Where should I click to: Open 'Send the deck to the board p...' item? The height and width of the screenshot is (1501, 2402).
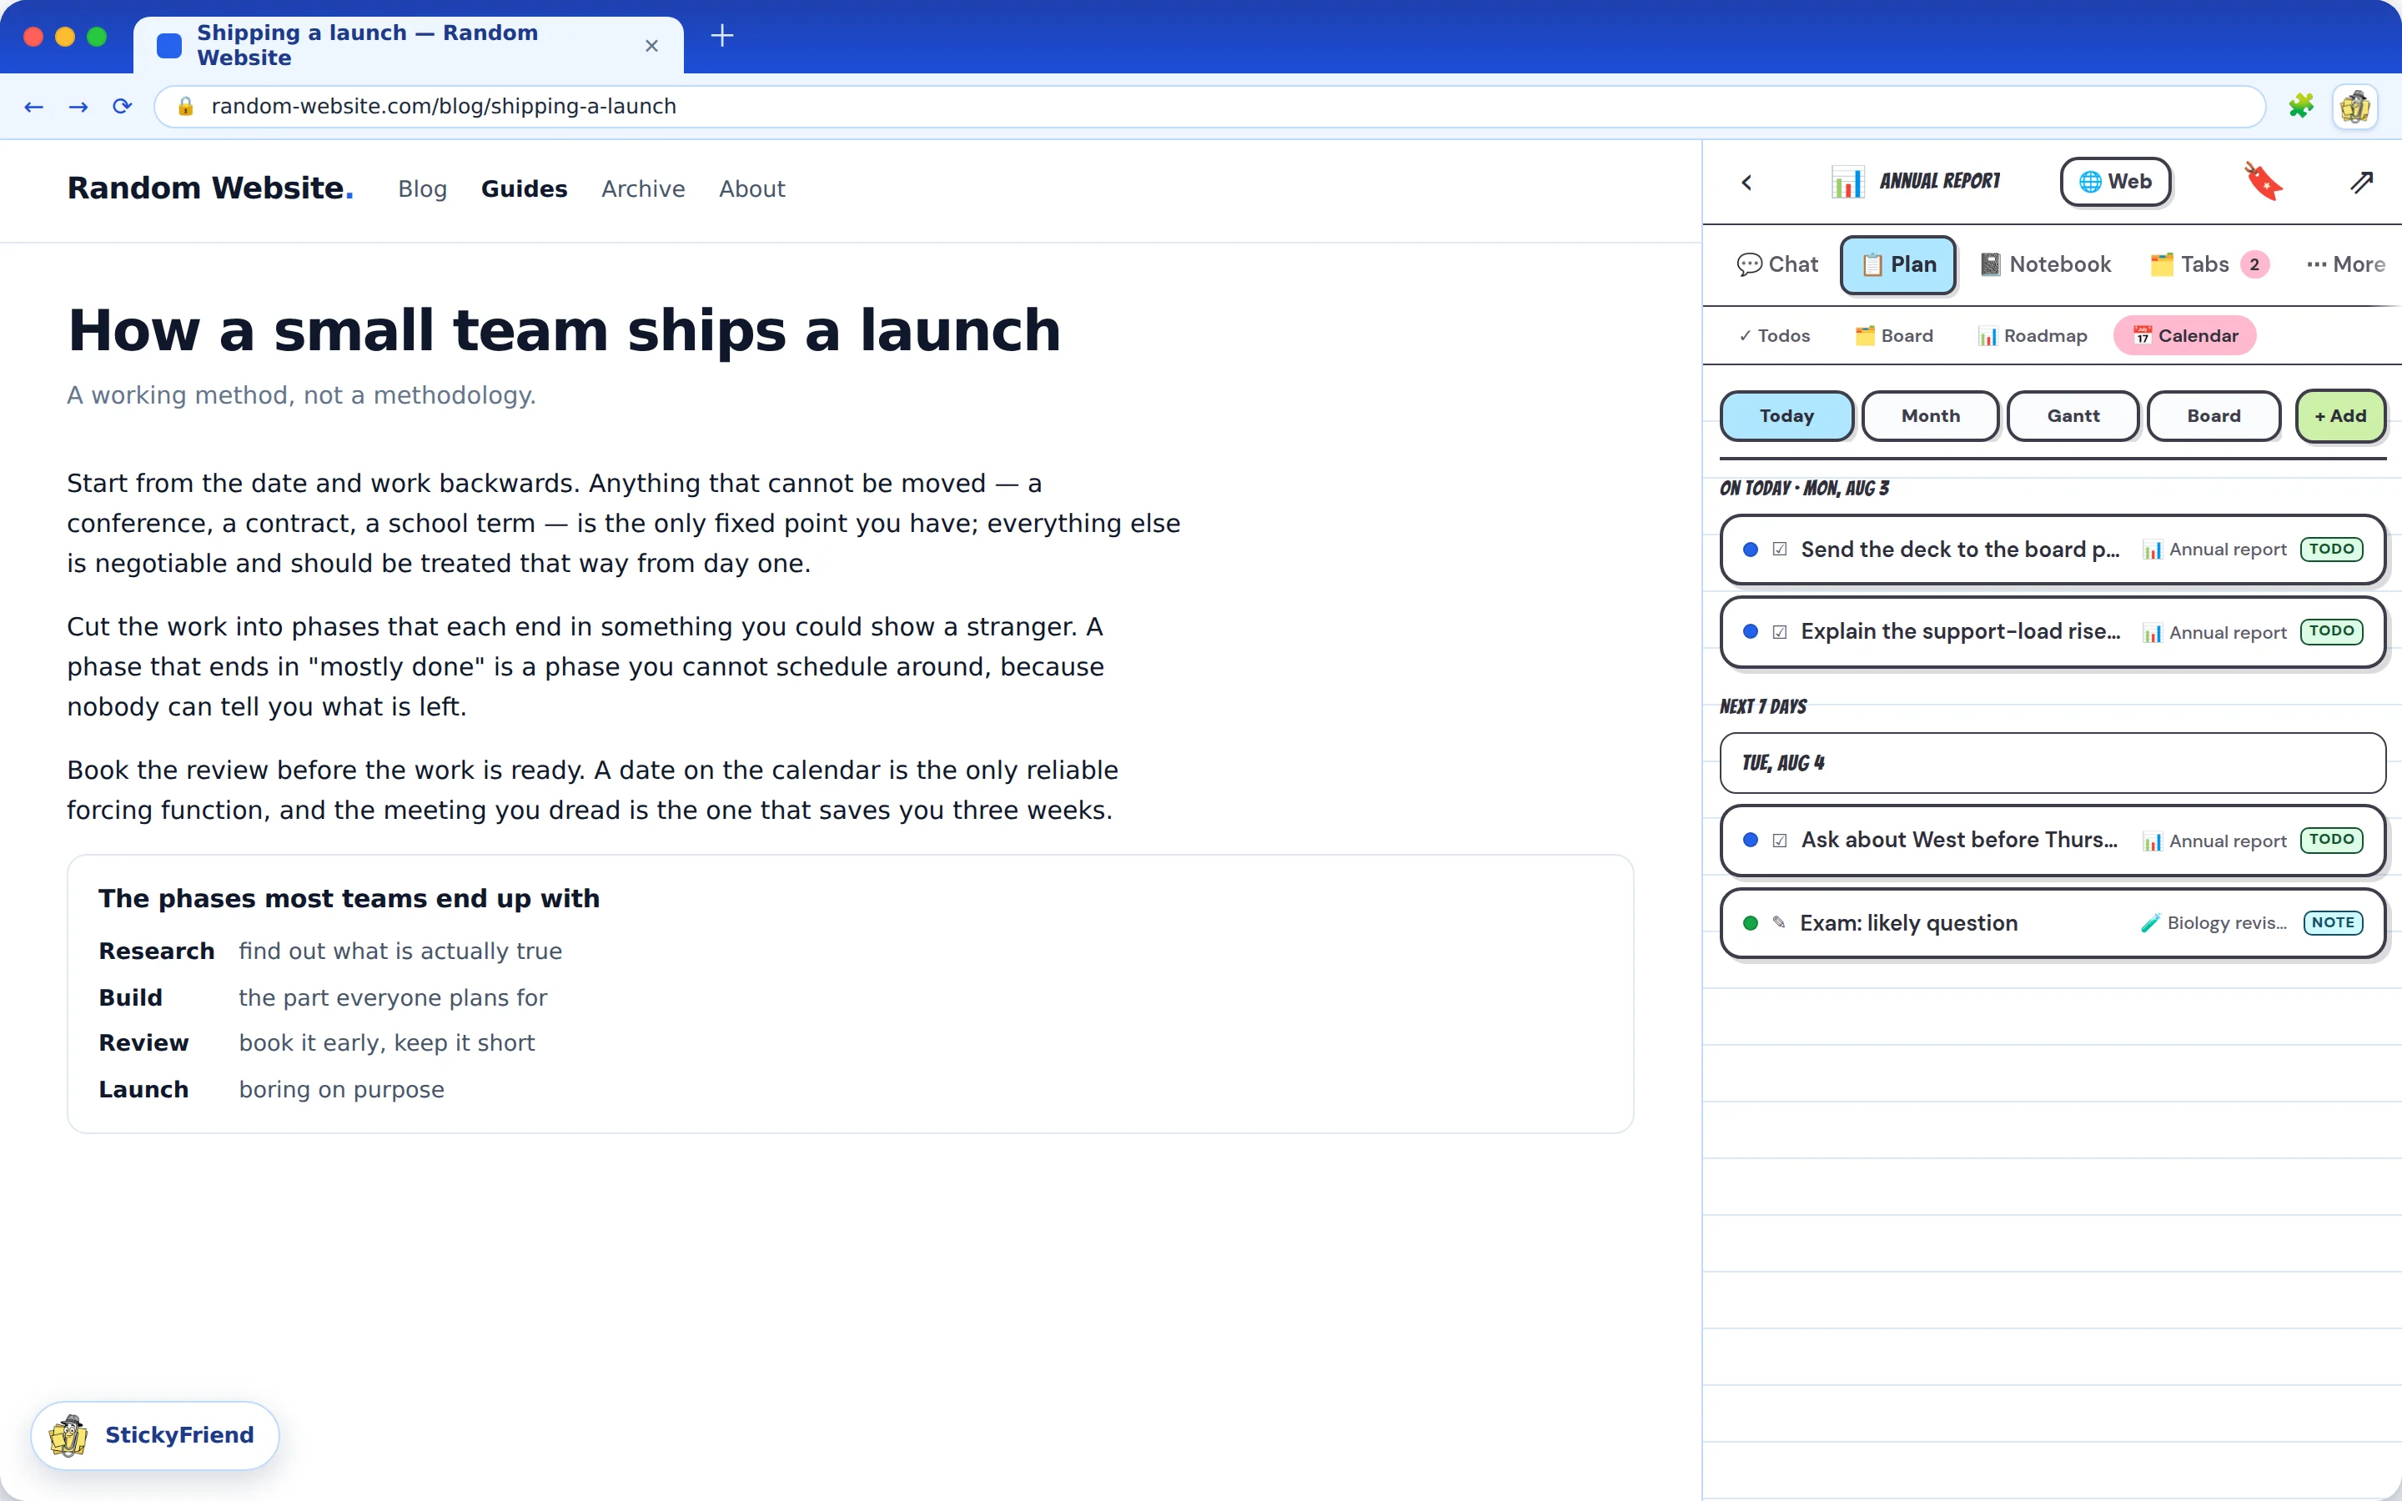[x=2053, y=549]
